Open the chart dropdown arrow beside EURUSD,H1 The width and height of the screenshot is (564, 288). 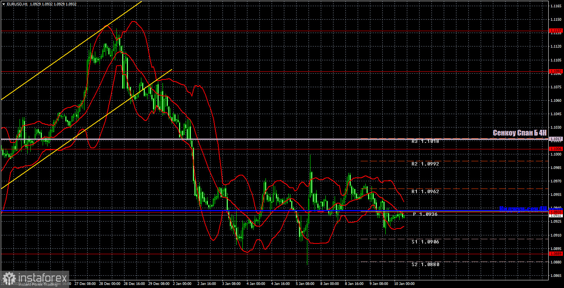click(x=3, y=4)
